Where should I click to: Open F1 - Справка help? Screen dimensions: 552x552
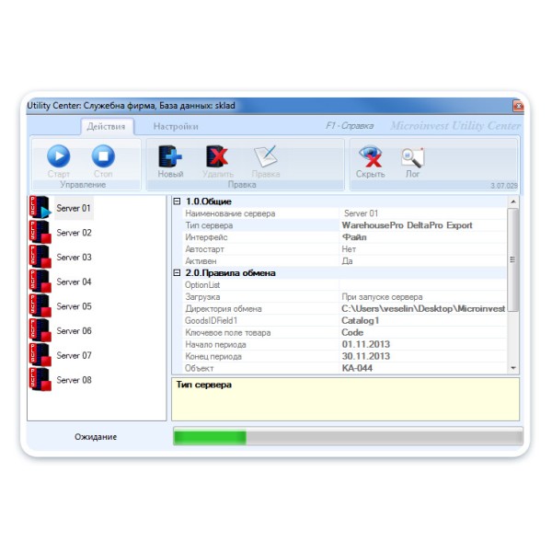click(350, 126)
